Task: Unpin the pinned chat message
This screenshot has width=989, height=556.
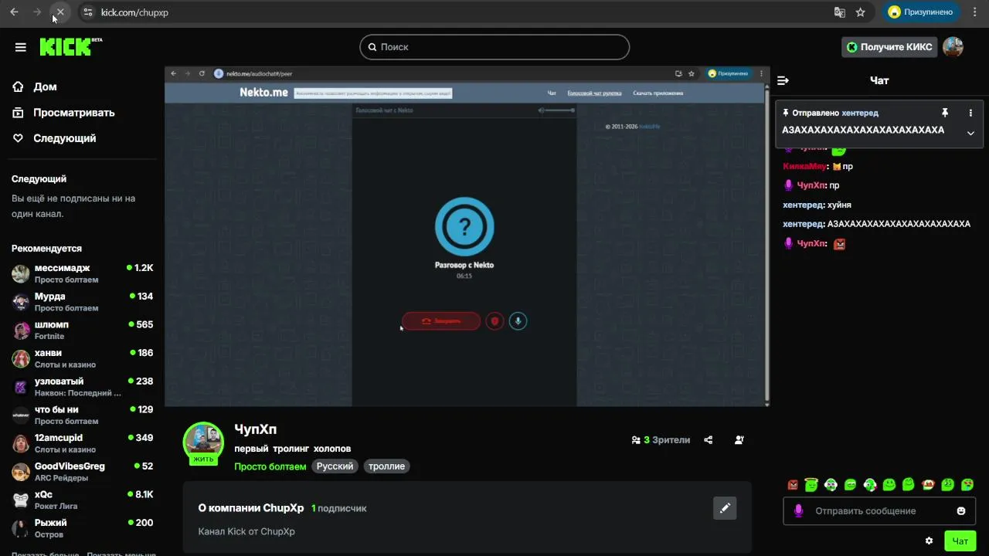Action: (x=944, y=113)
